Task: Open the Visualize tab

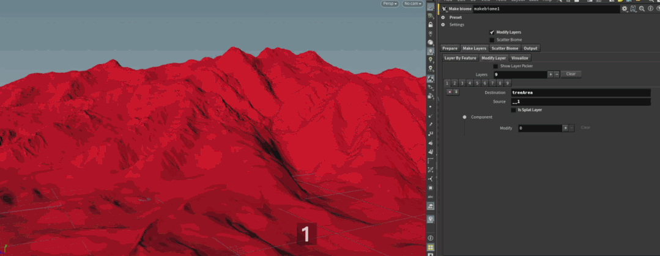Action: 519,58
